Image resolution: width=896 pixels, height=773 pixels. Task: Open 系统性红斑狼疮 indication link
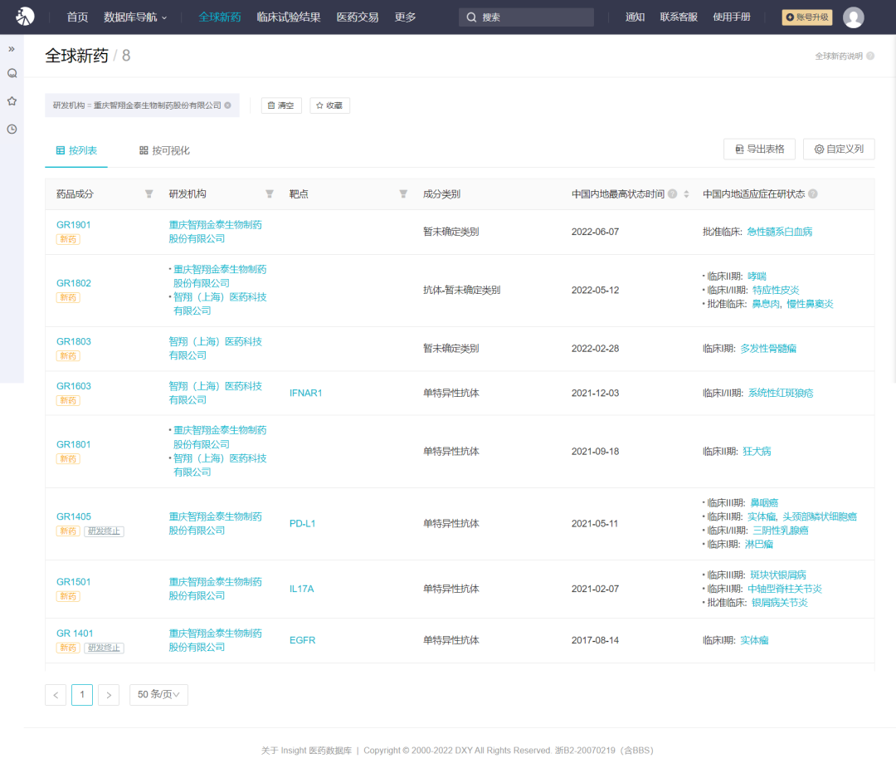point(781,393)
